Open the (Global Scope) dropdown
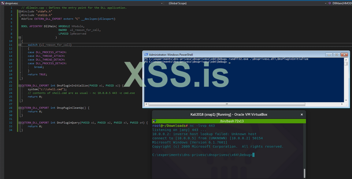 tap(325, 3)
